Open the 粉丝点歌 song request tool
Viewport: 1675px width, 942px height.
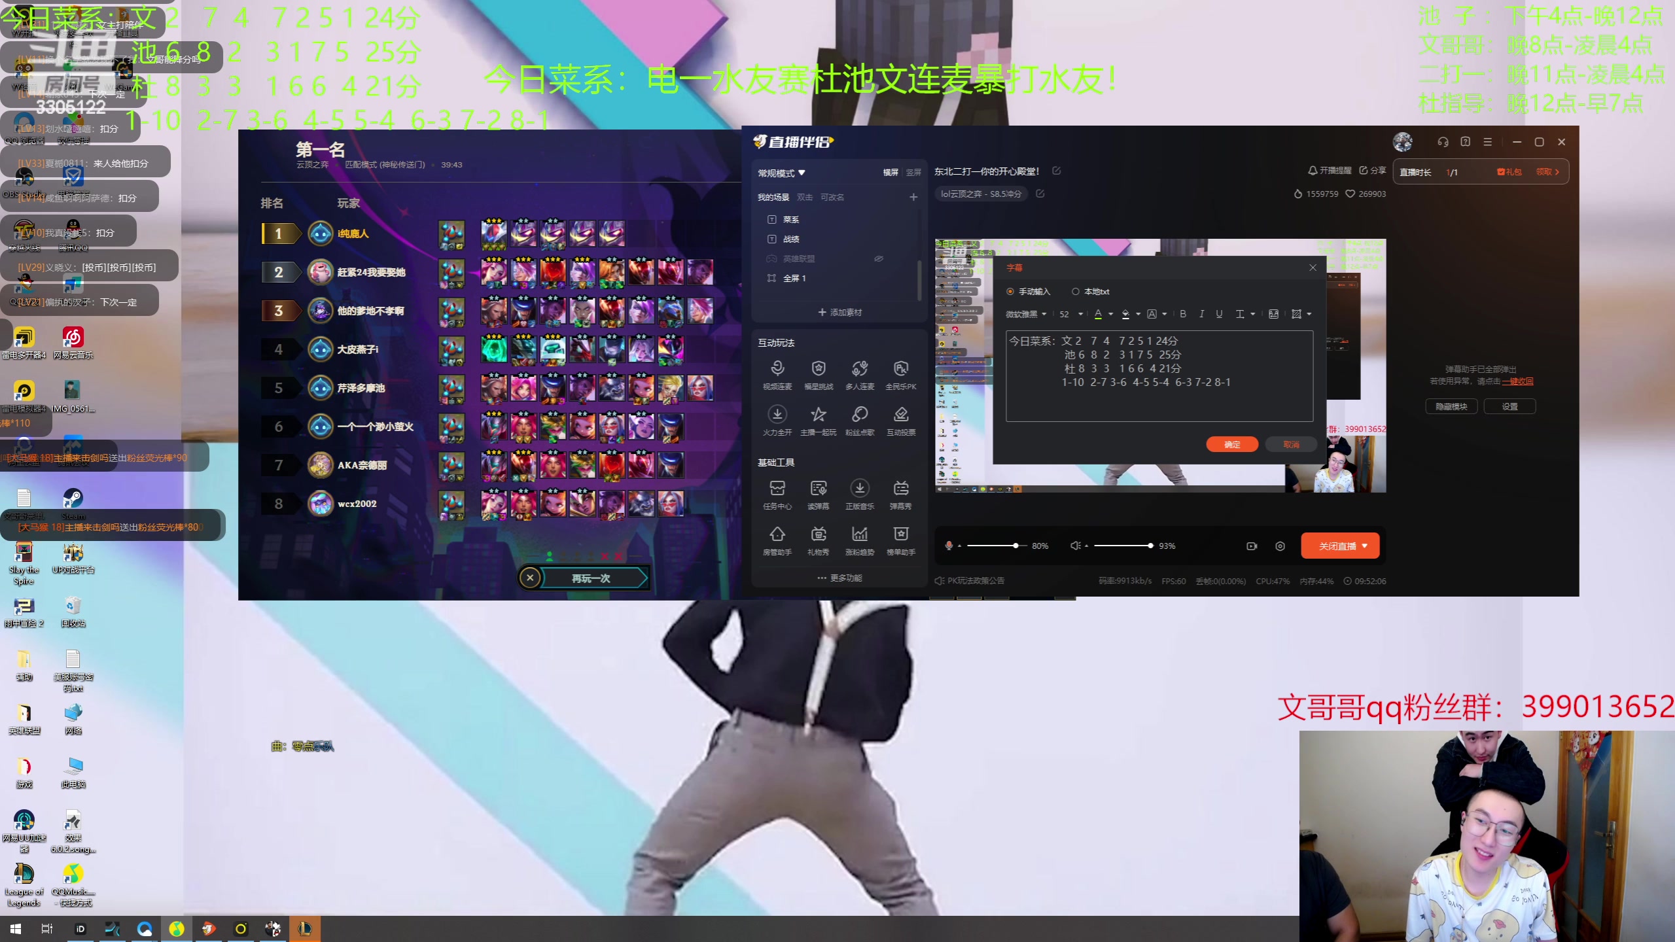click(860, 421)
